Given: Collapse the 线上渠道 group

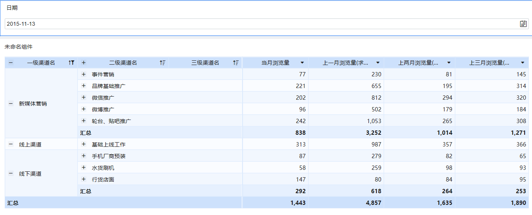Looking at the screenshot, I should tap(11, 144).
